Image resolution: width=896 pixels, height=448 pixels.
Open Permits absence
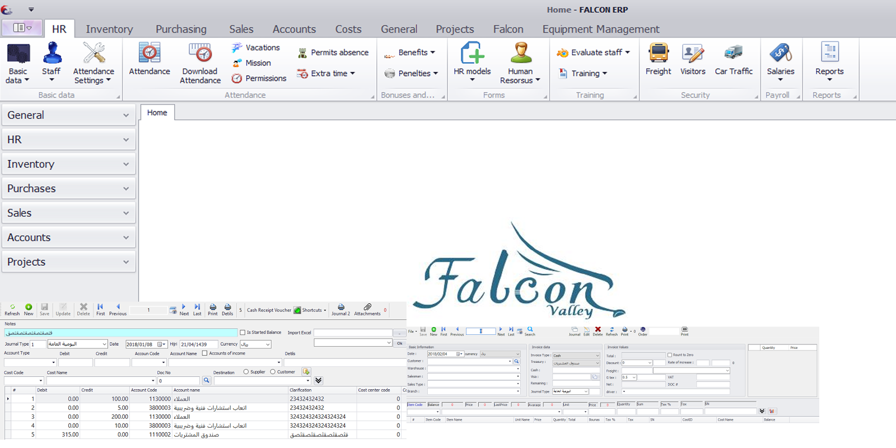333,53
